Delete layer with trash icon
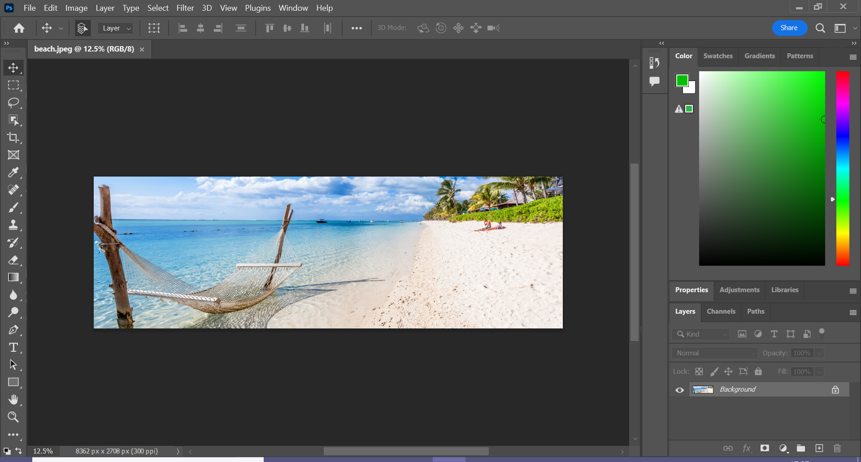 tap(837, 448)
